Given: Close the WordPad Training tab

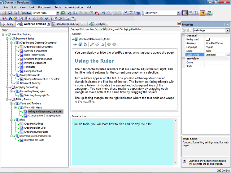Looking at the screenshot, I should click(x=49, y=24).
